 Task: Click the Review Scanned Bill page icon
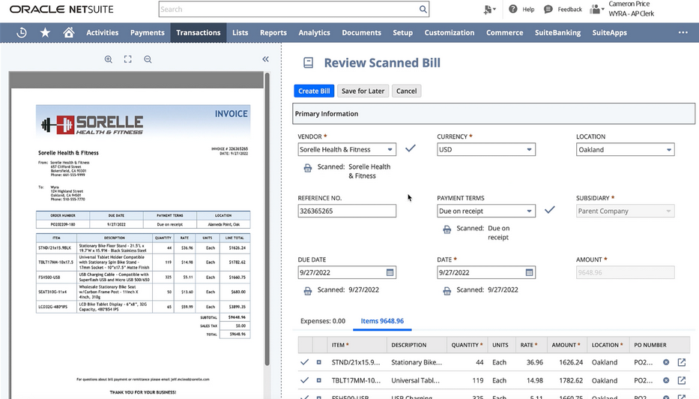pos(308,63)
